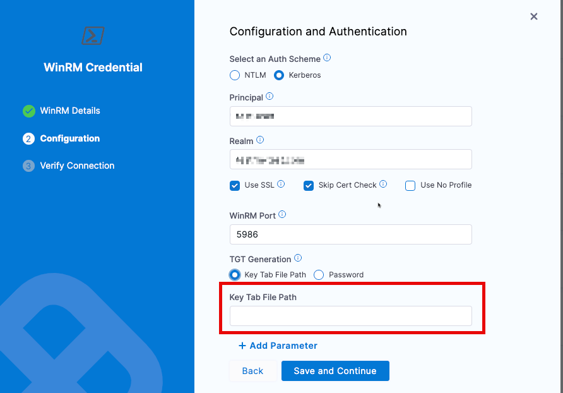Viewport: 563px width, 393px height.
Task: Click the WinRM PowerShell logo icon
Action: point(93,36)
